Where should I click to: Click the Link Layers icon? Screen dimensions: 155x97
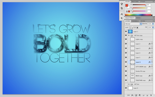[128, 95]
